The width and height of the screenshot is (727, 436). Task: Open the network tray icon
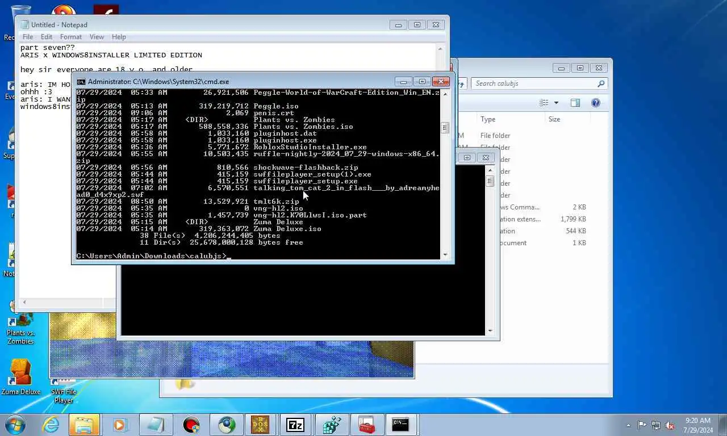click(x=656, y=425)
